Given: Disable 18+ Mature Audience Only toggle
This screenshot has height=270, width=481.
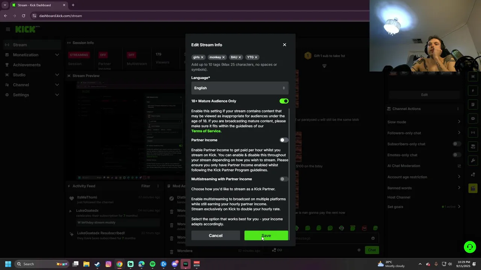Looking at the screenshot, I should (284, 101).
